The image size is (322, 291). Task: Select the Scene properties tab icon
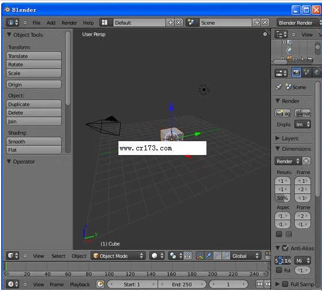tap(306, 73)
